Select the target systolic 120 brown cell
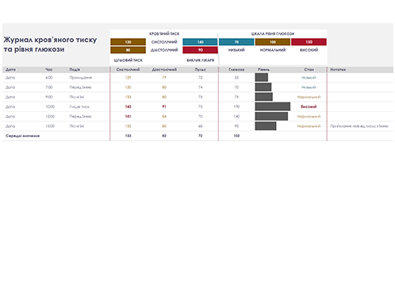The width and height of the screenshot is (395, 303). pos(128,42)
